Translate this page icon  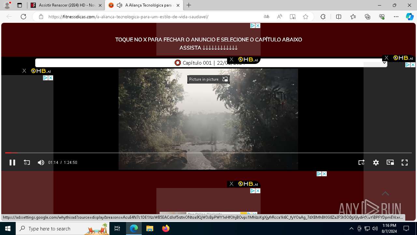266,17
